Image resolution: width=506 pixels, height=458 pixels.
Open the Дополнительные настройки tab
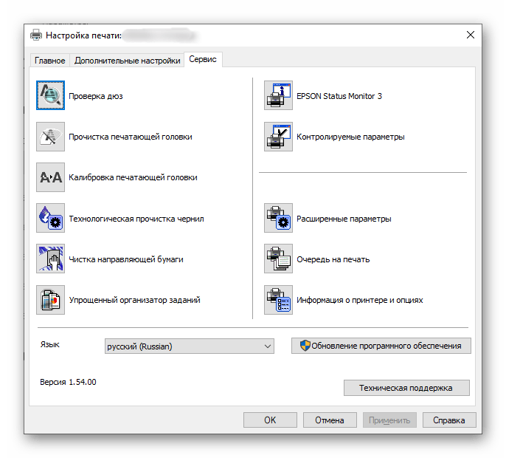[127, 61]
